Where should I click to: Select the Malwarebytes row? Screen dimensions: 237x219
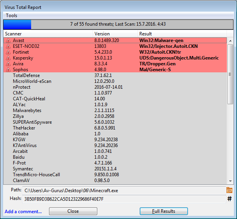point(115,110)
